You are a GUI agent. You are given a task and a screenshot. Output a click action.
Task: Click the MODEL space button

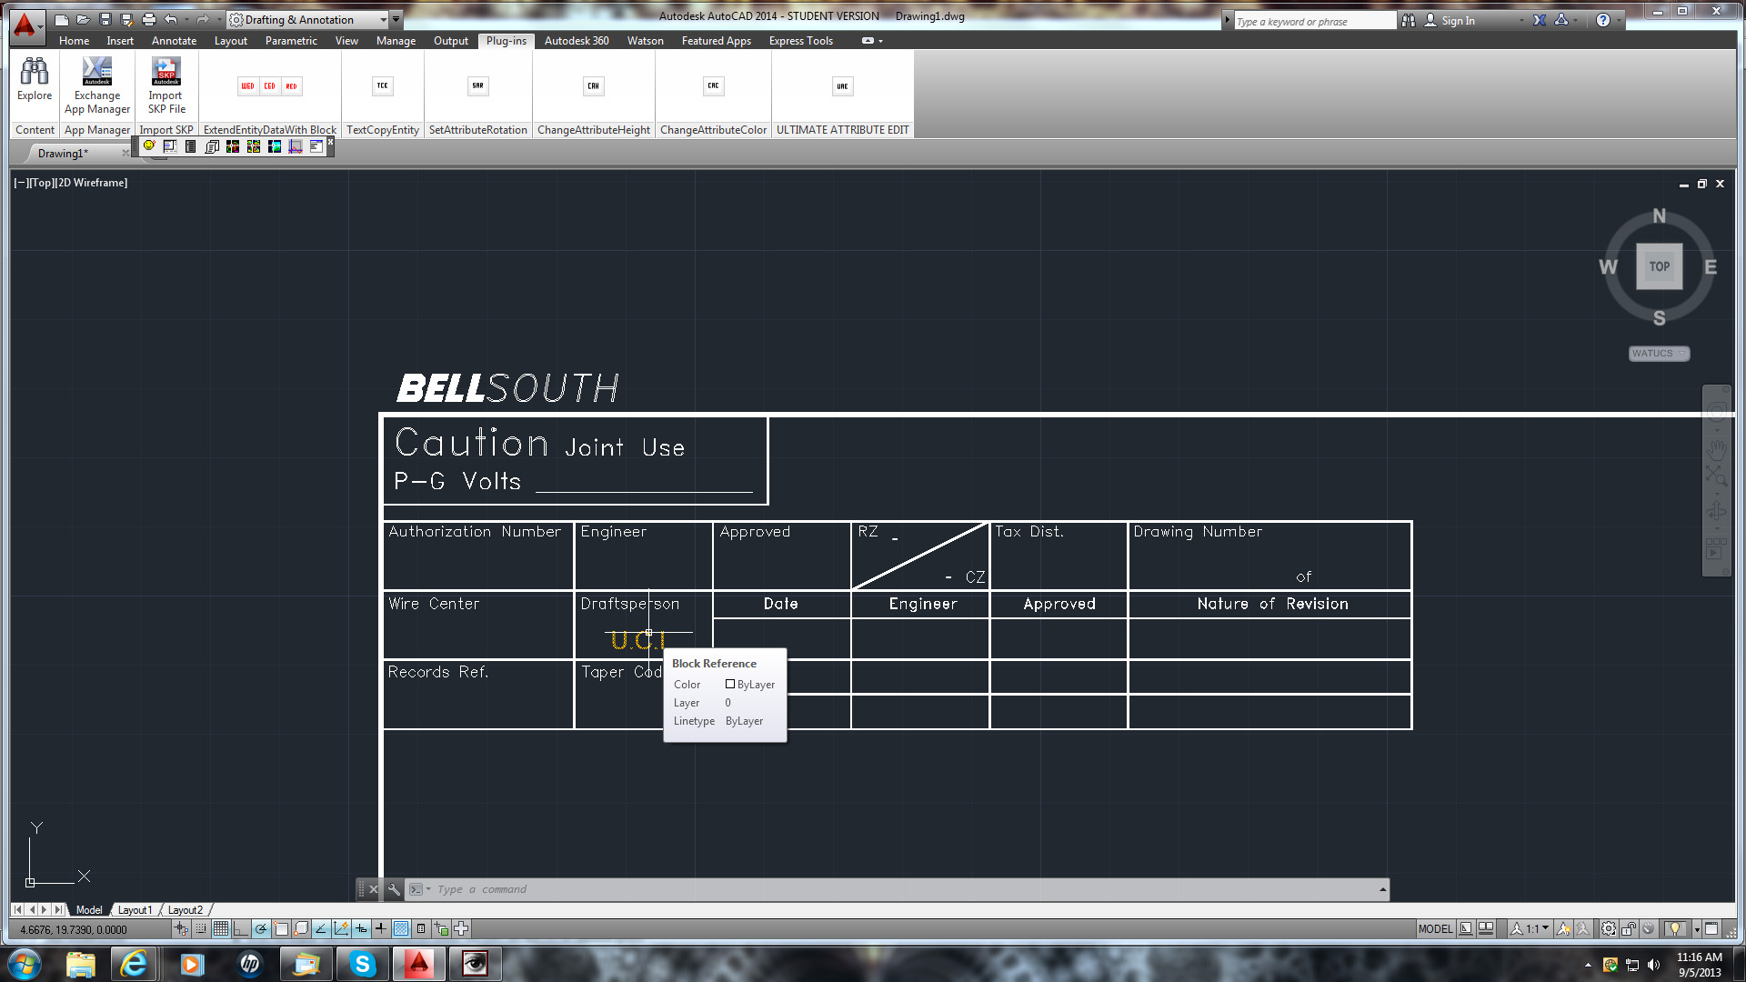point(1435,929)
